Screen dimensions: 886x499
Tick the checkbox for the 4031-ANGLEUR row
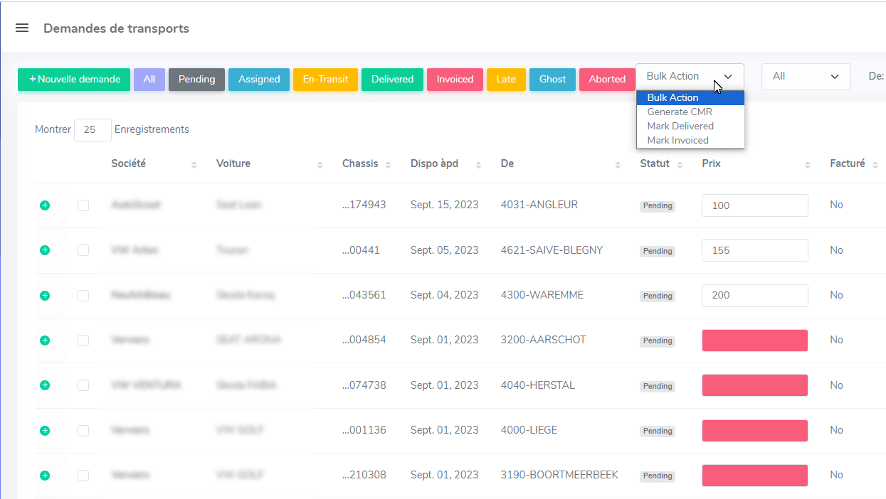[83, 205]
